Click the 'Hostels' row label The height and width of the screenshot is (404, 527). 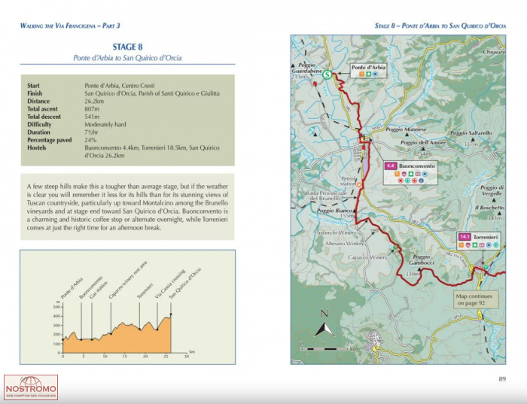tap(37, 147)
